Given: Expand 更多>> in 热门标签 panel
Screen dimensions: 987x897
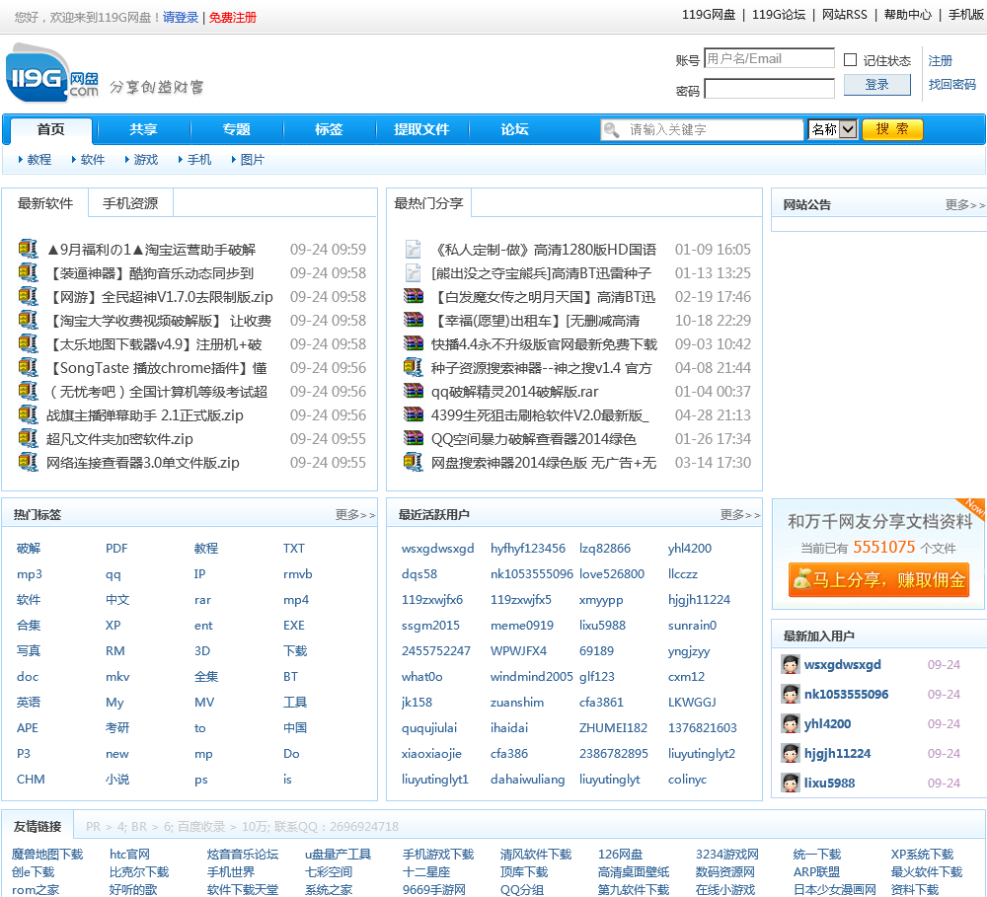Looking at the screenshot, I should point(355,515).
